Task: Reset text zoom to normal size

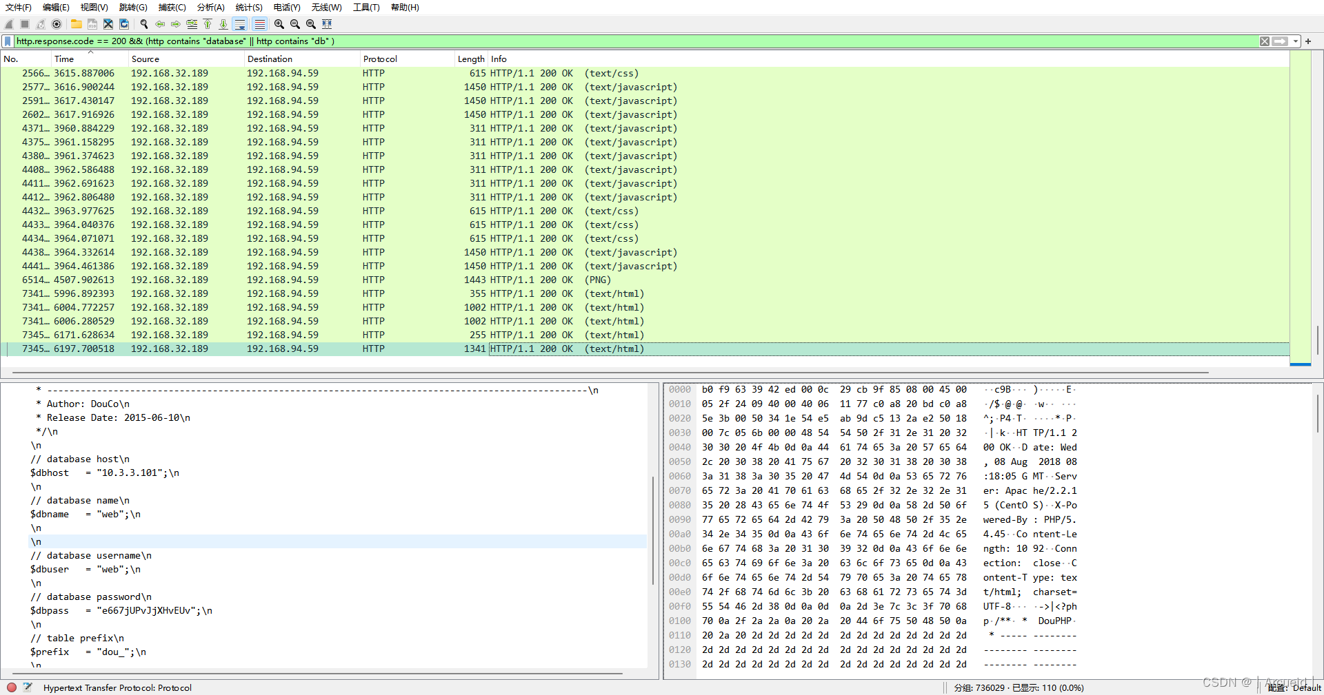Action: [310, 24]
